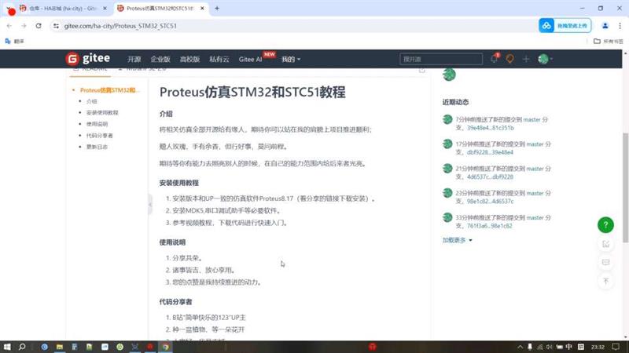Click the Gitee logo in the header

click(88, 58)
